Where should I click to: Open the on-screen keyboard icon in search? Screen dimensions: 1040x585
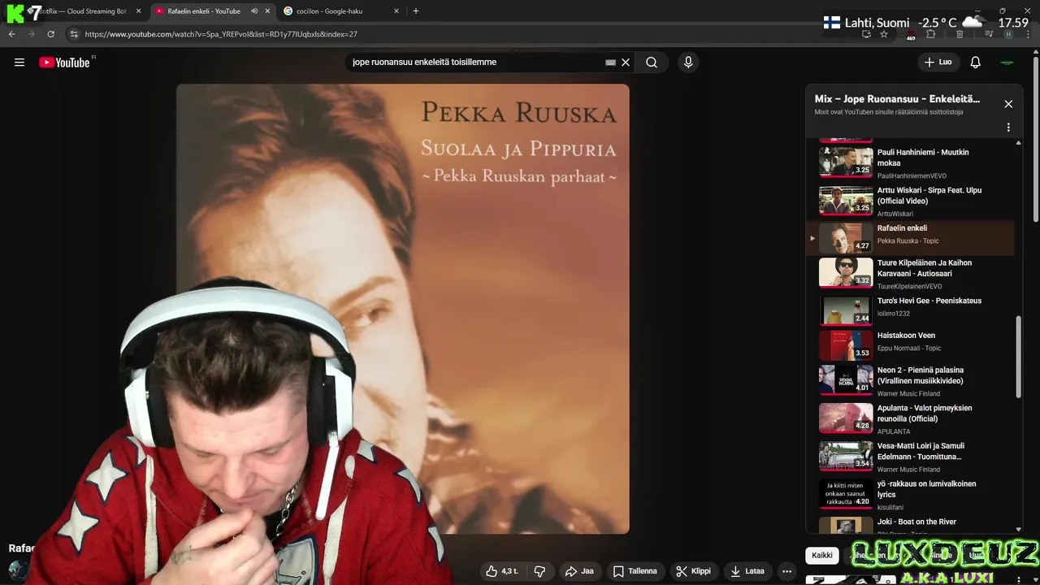(x=610, y=63)
